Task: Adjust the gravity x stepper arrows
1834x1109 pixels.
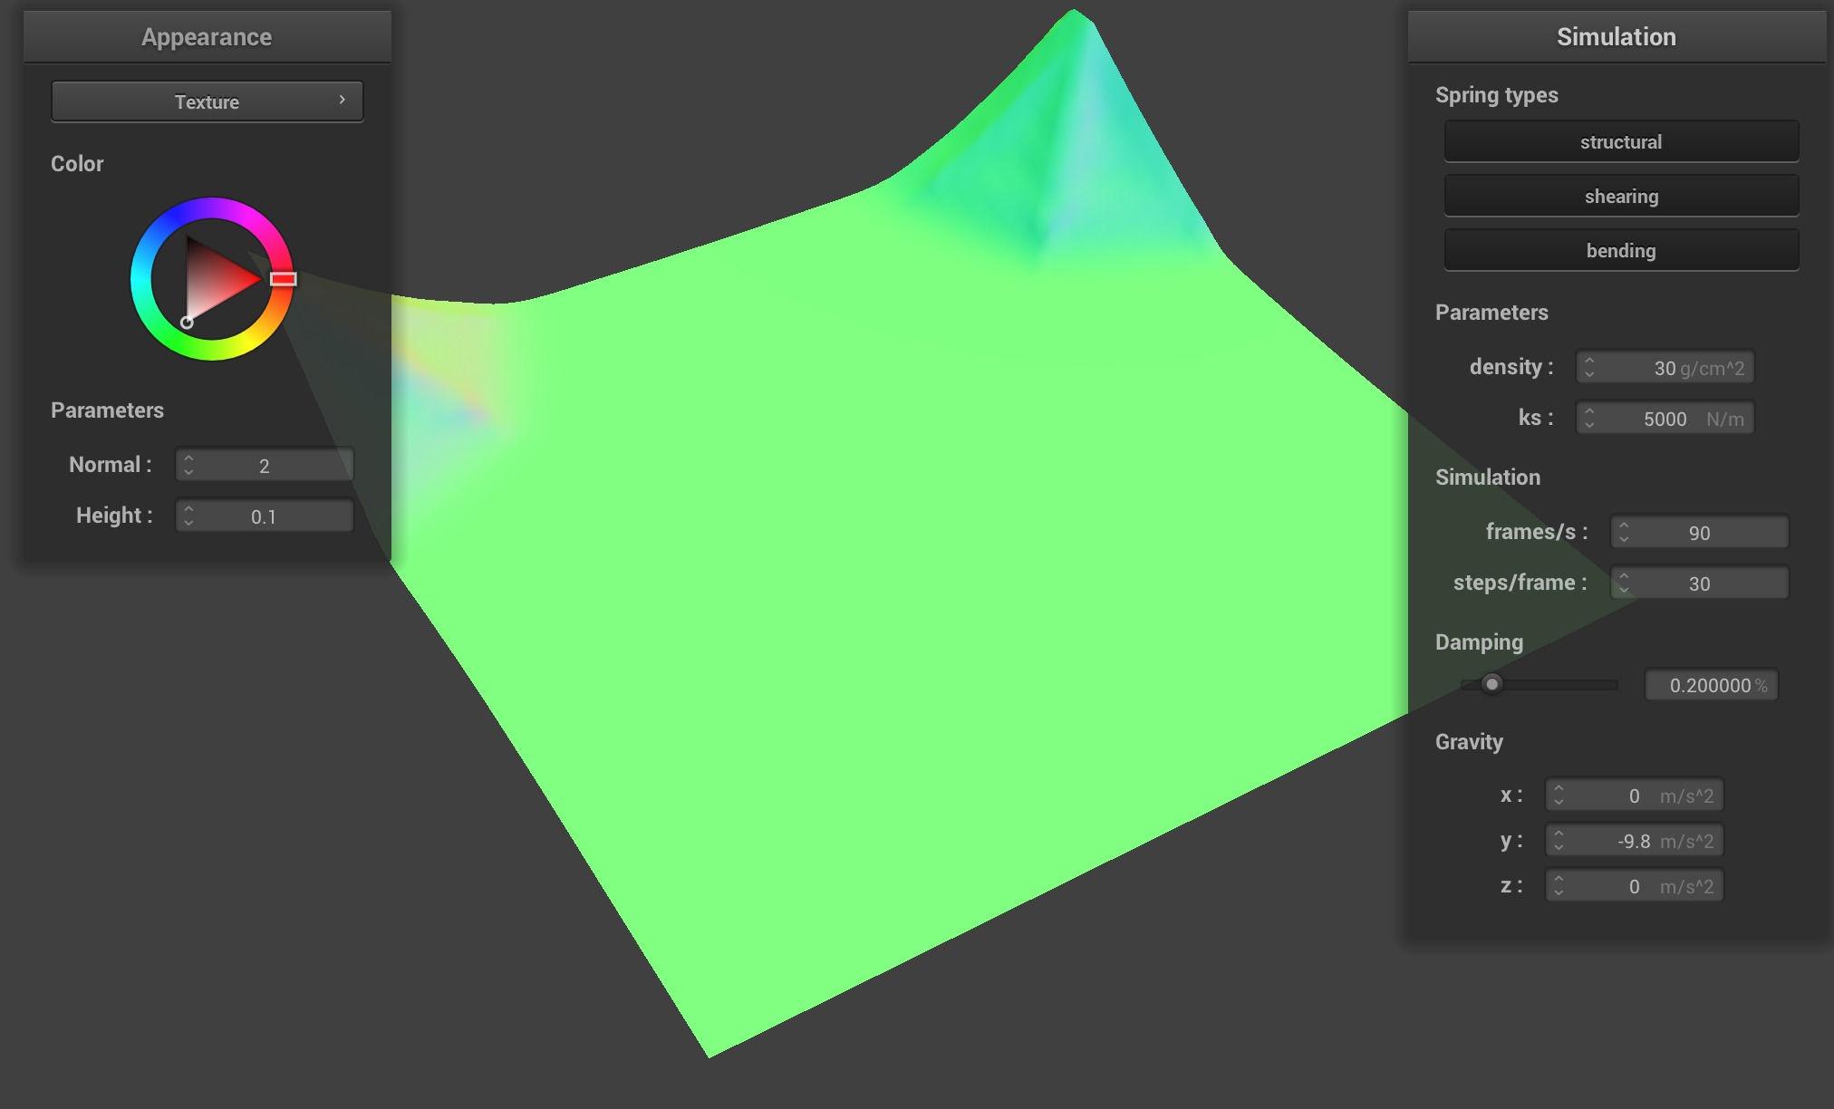Action: (1559, 795)
